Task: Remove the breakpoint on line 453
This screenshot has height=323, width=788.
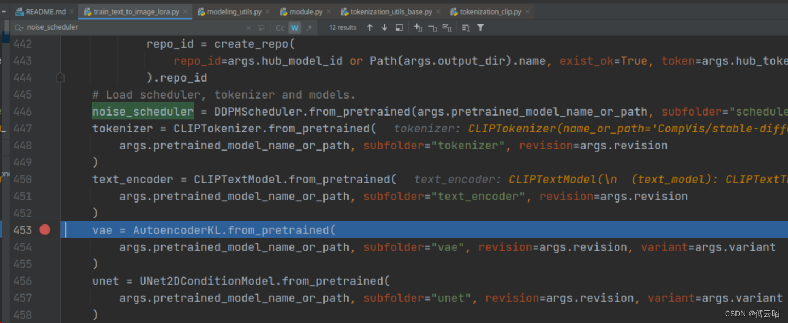Action: 45,230
